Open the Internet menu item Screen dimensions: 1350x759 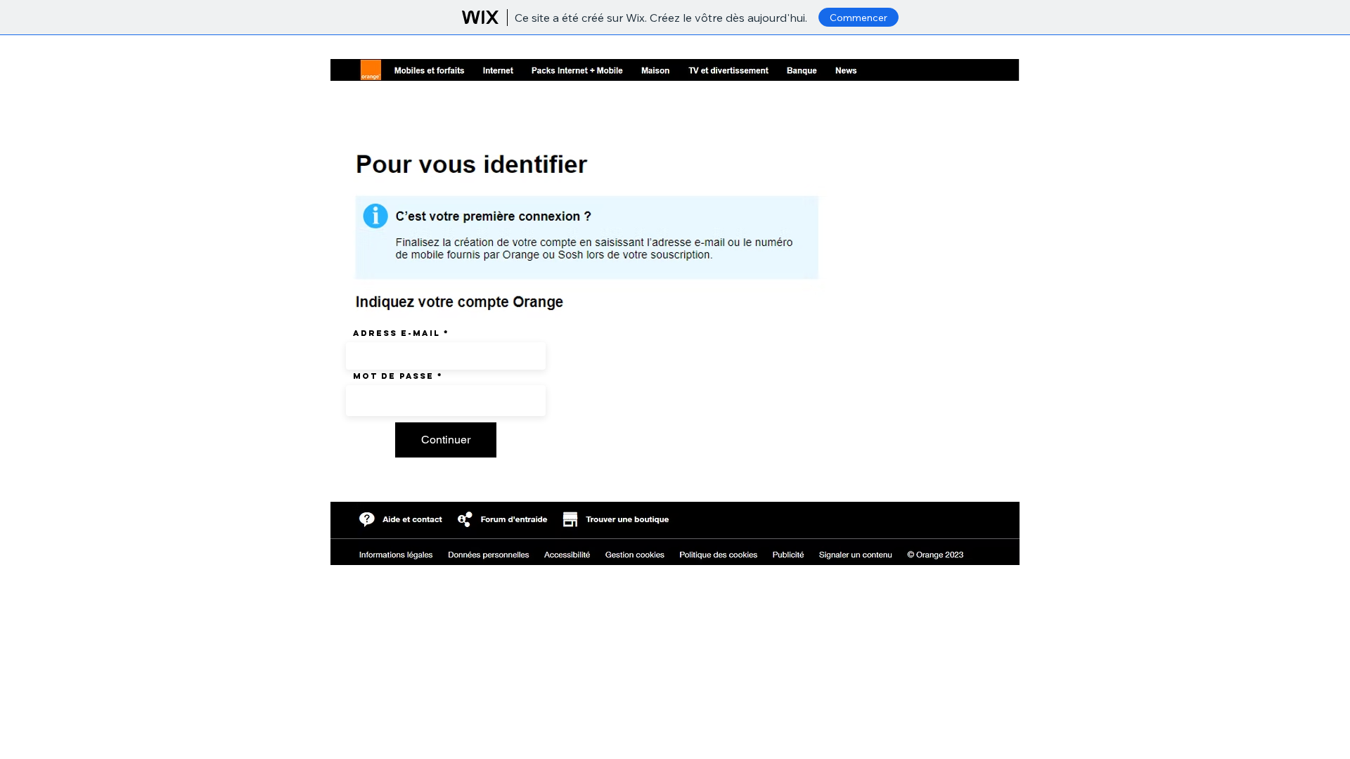pyautogui.click(x=498, y=70)
